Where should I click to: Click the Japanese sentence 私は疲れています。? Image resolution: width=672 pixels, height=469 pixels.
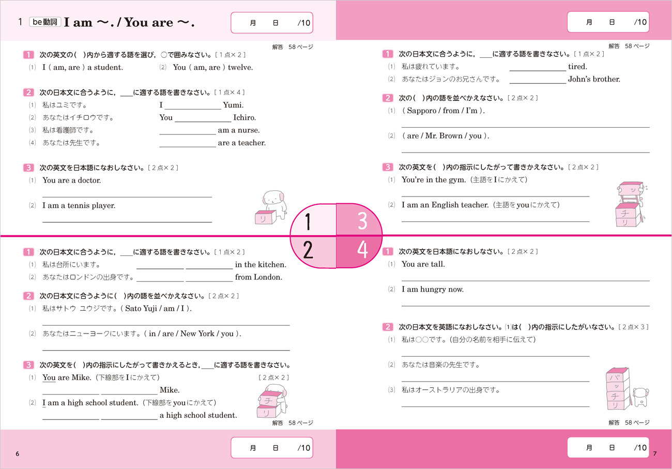pos(431,67)
